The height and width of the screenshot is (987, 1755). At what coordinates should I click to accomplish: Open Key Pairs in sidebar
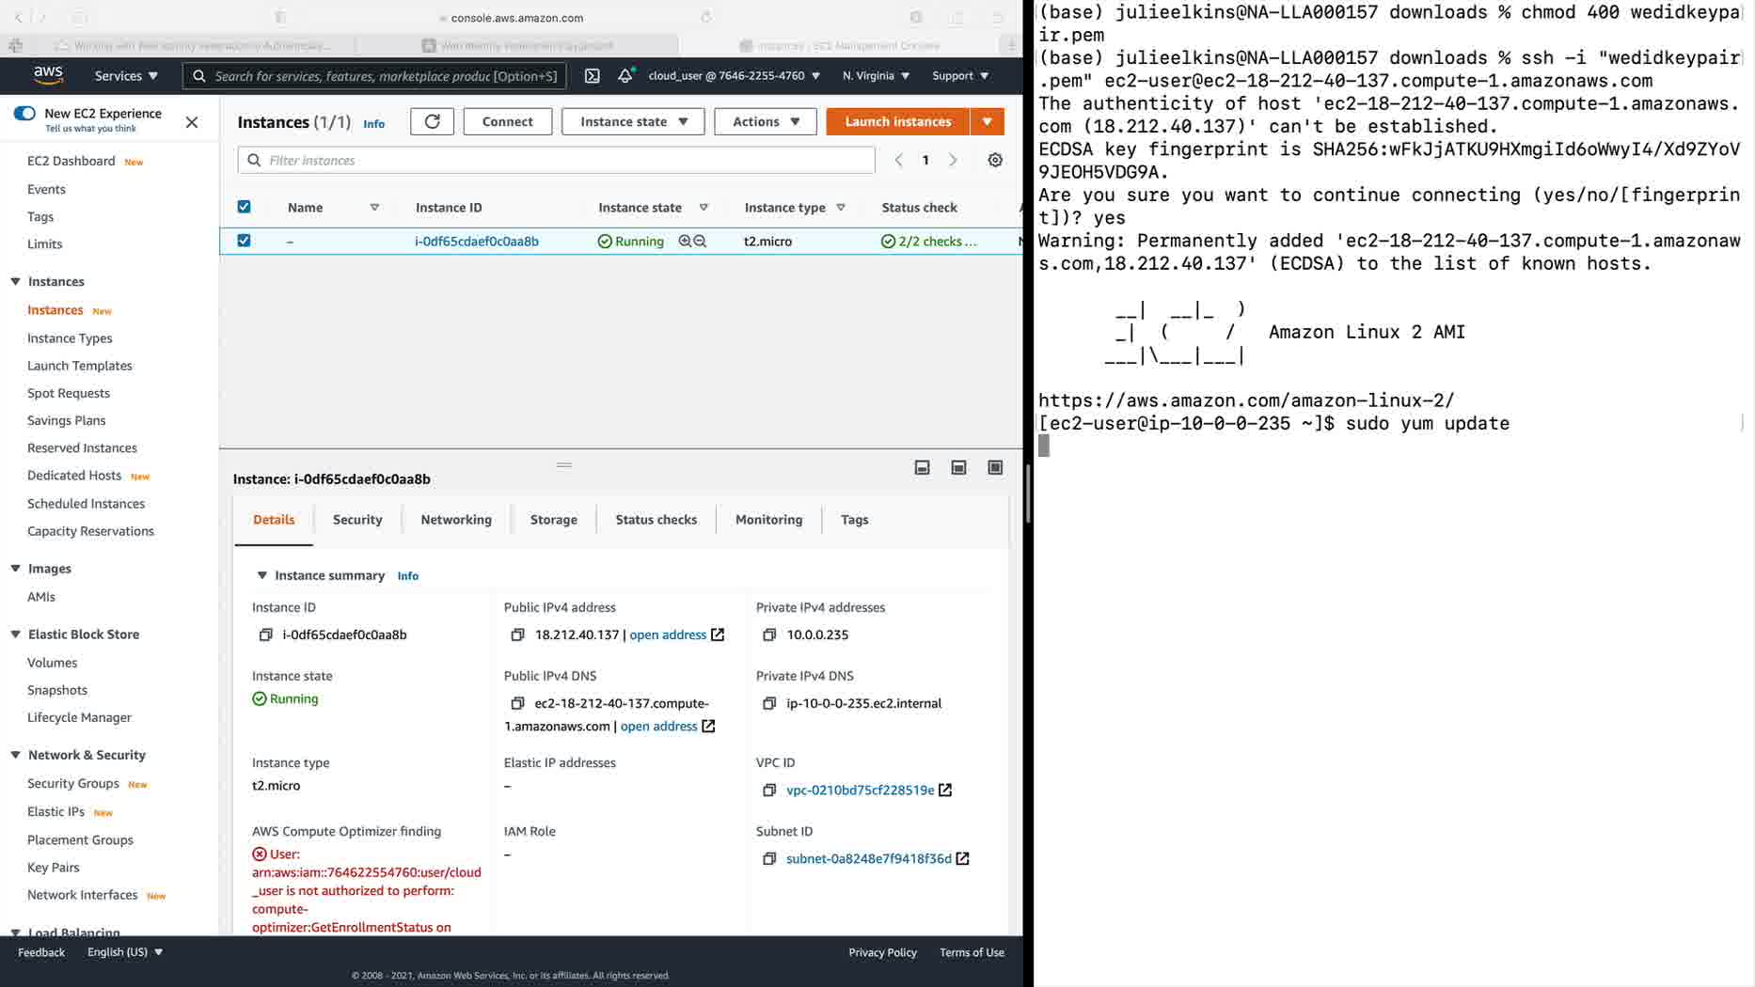pyautogui.click(x=54, y=868)
